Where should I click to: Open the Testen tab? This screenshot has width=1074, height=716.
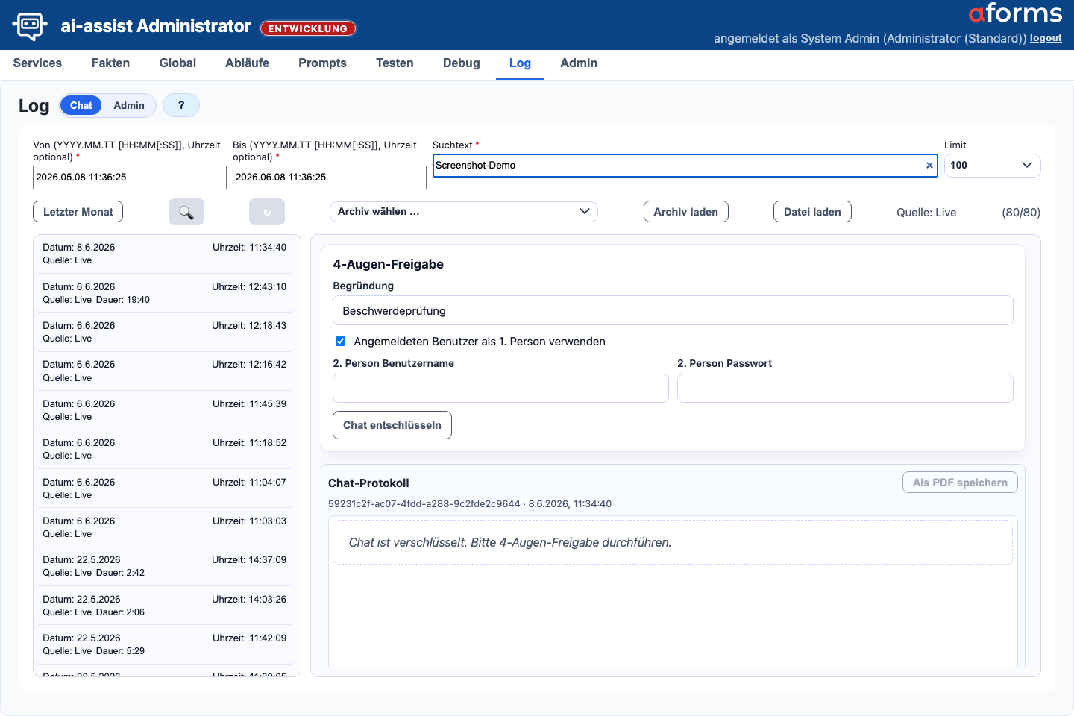pos(395,63)
